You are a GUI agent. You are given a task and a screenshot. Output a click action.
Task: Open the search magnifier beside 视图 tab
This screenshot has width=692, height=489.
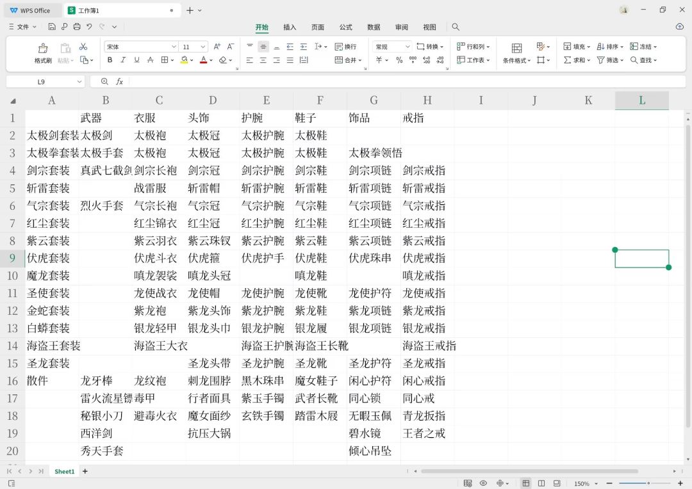456,27
